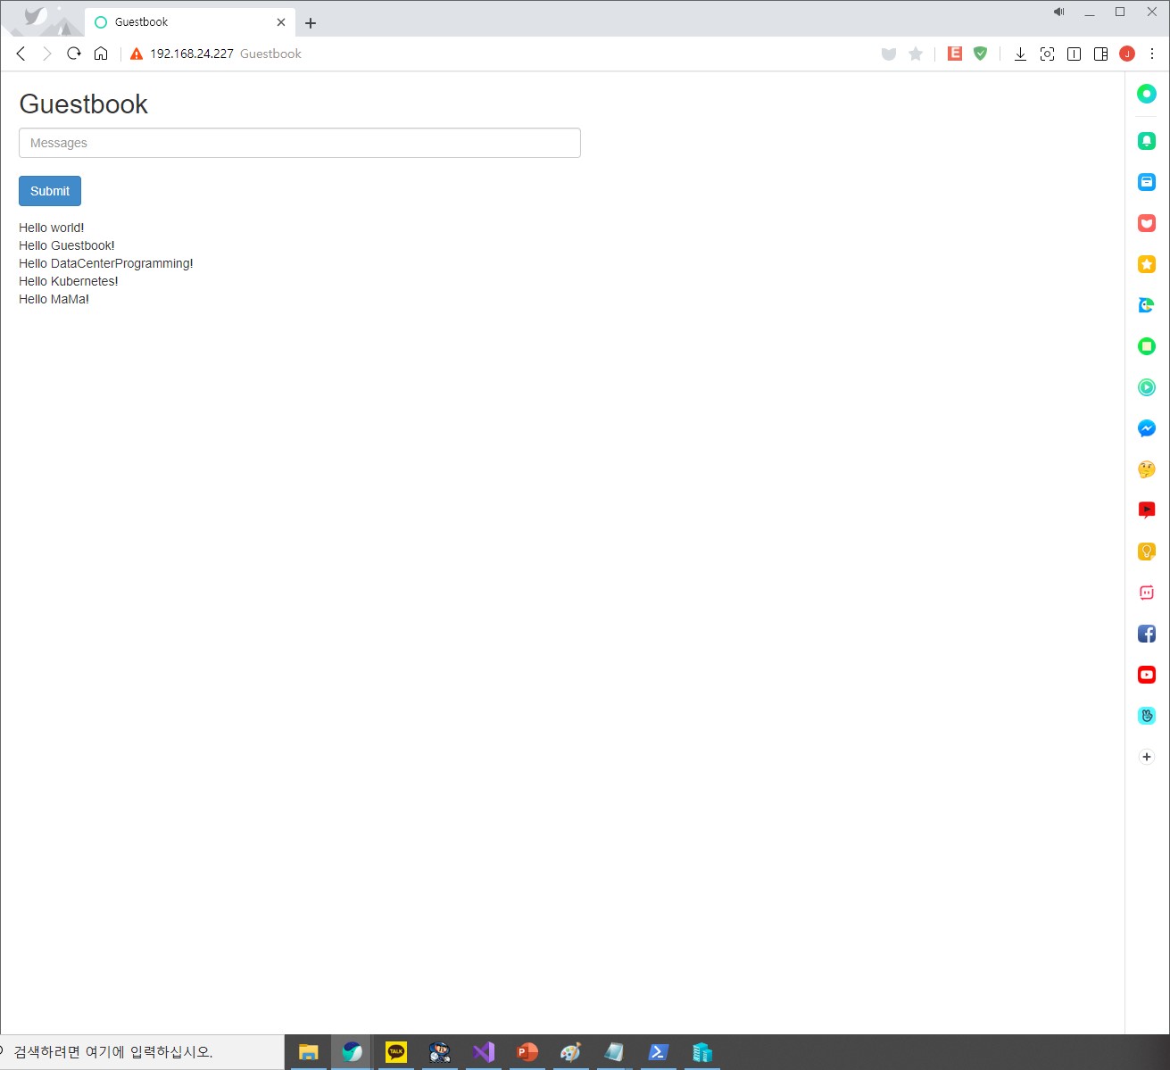Screen dimensions: 1170x1070
Task: Open the green circle Whale sidebar icon
Action: 1147,94
